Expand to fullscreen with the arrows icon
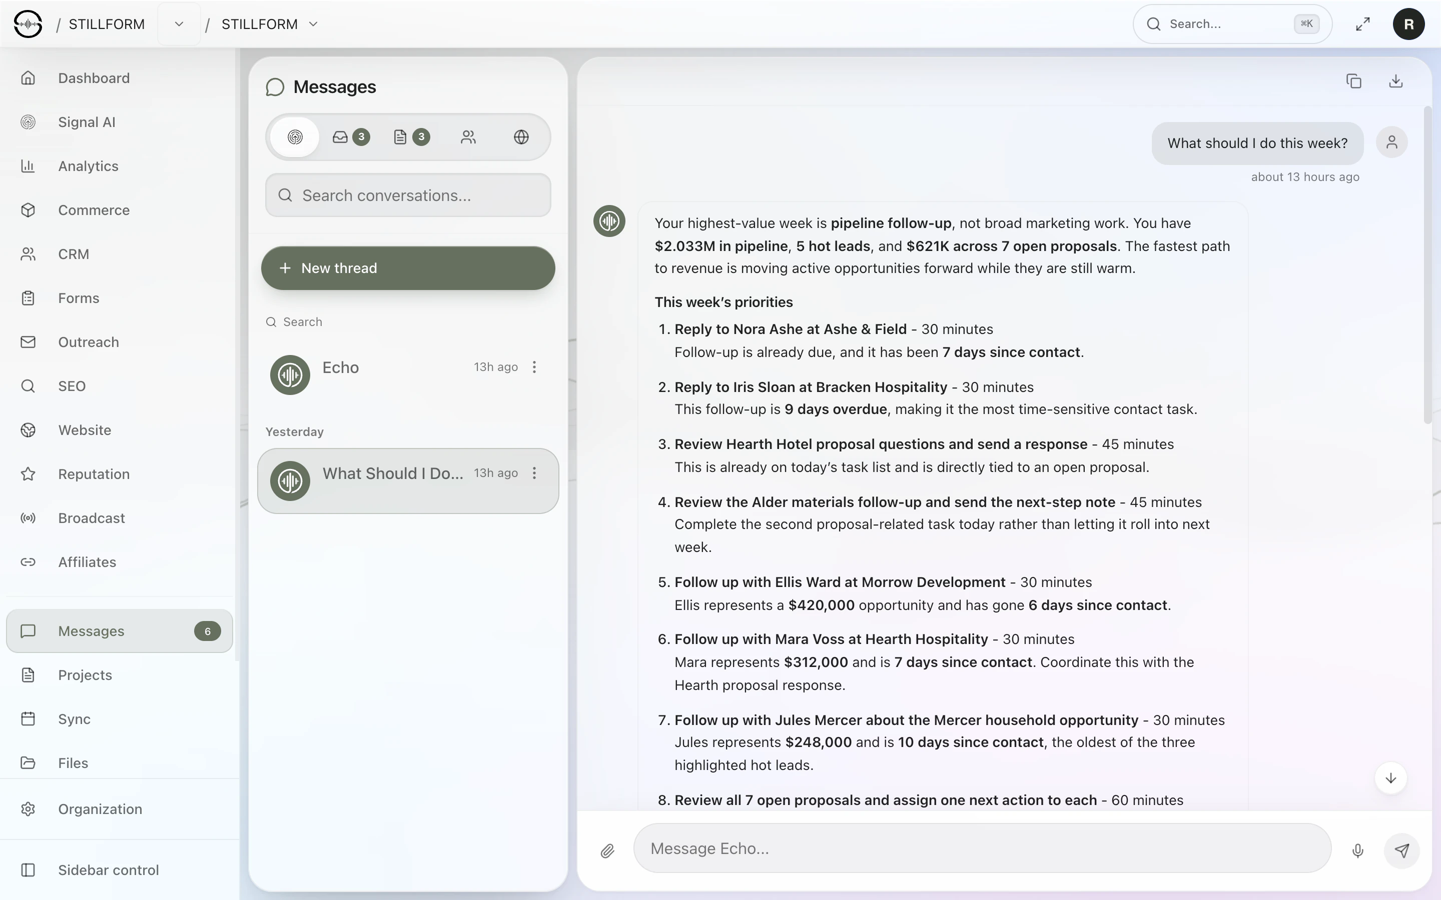Screen dimensions: 1441x900 1362,24
